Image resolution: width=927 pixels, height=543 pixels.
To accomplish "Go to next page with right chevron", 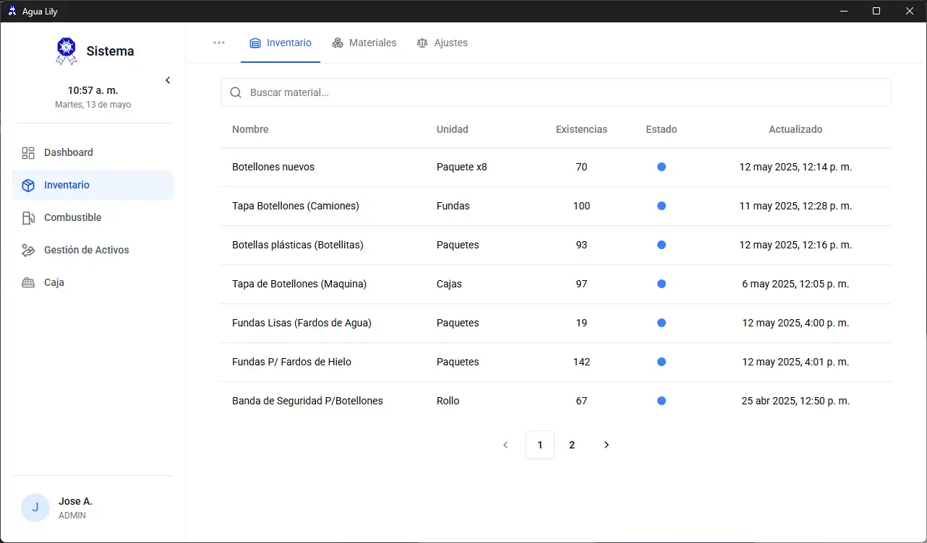I will (606, 445).
